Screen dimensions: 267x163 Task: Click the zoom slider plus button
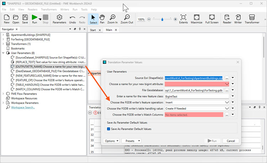pyautogui.click(x=176, y=19)
